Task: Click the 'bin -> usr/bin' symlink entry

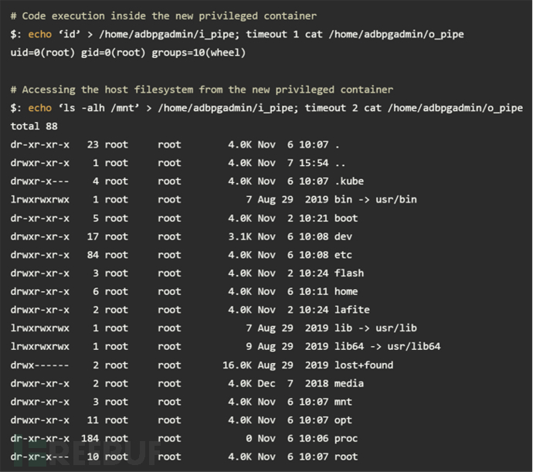Action: (375, 199)
